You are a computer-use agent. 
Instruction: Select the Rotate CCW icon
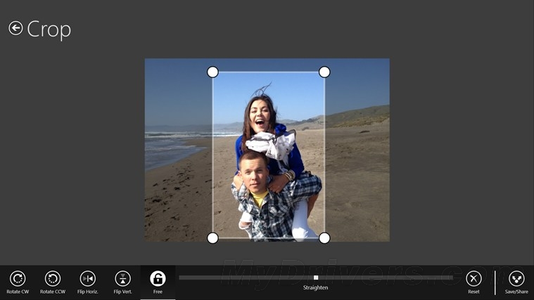[x=53, y=278]
